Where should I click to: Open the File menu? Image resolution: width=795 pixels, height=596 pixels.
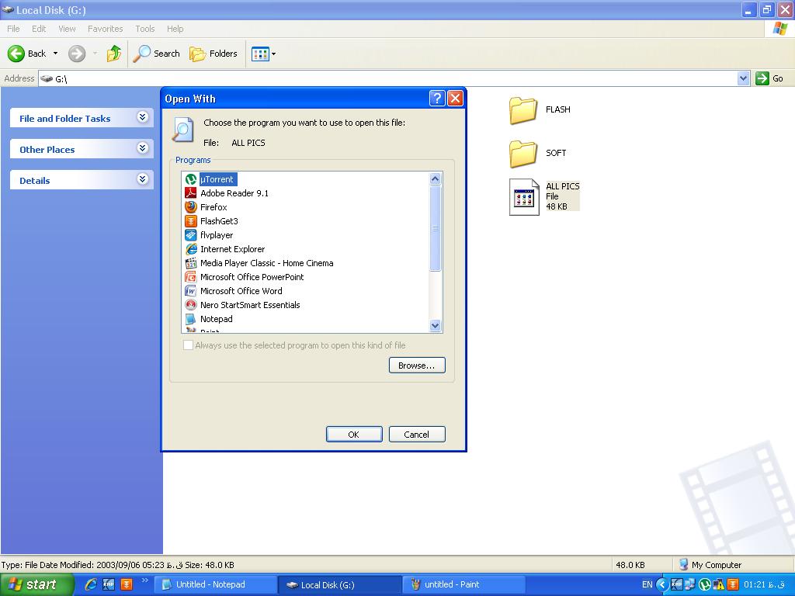(13, 29)
